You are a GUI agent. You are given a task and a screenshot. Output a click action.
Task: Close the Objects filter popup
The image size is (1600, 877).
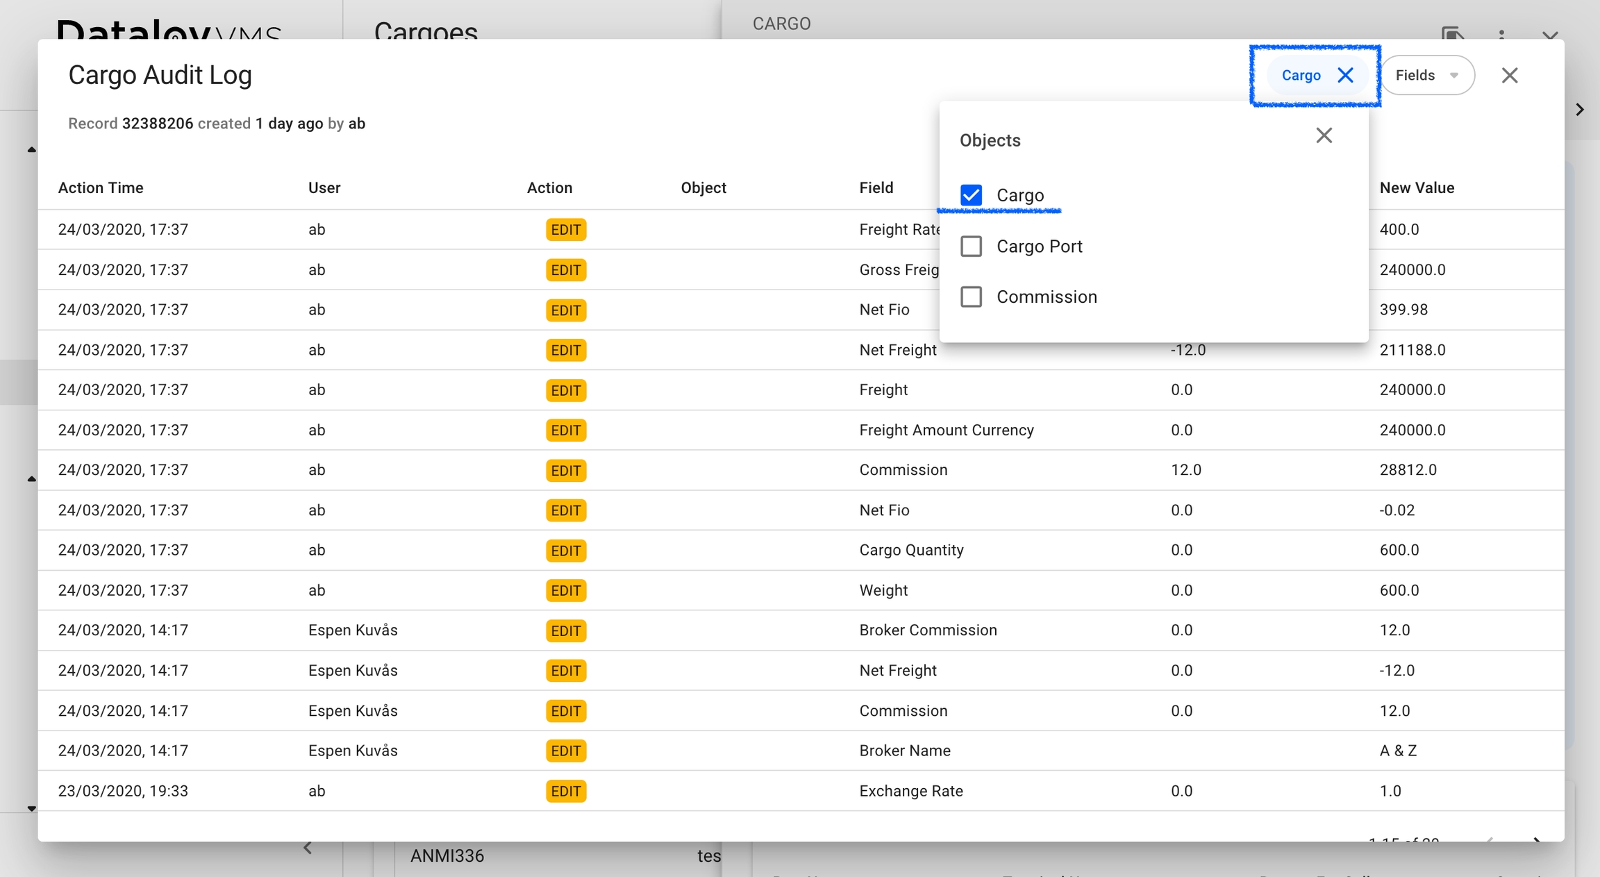click(x=1324, y=135)
